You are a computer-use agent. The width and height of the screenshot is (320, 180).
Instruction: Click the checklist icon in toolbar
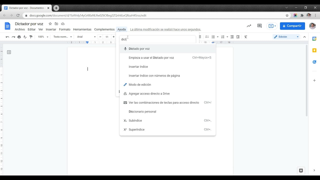pyautogui.click(x=207, y=37)
